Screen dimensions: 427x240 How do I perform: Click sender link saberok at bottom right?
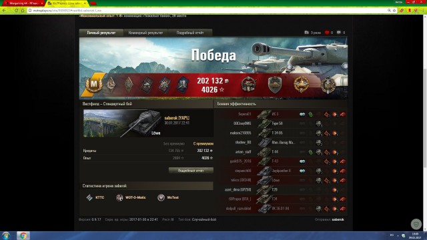(338, 219)
